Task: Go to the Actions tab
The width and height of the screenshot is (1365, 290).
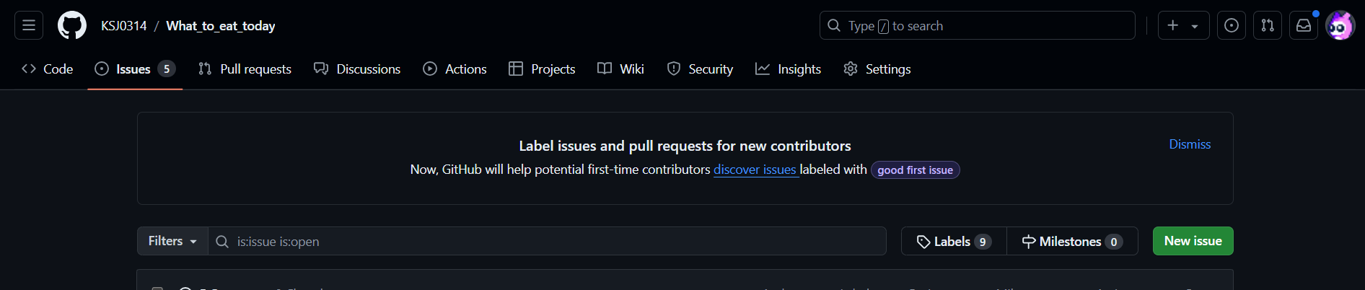Action: pos(455,69)
